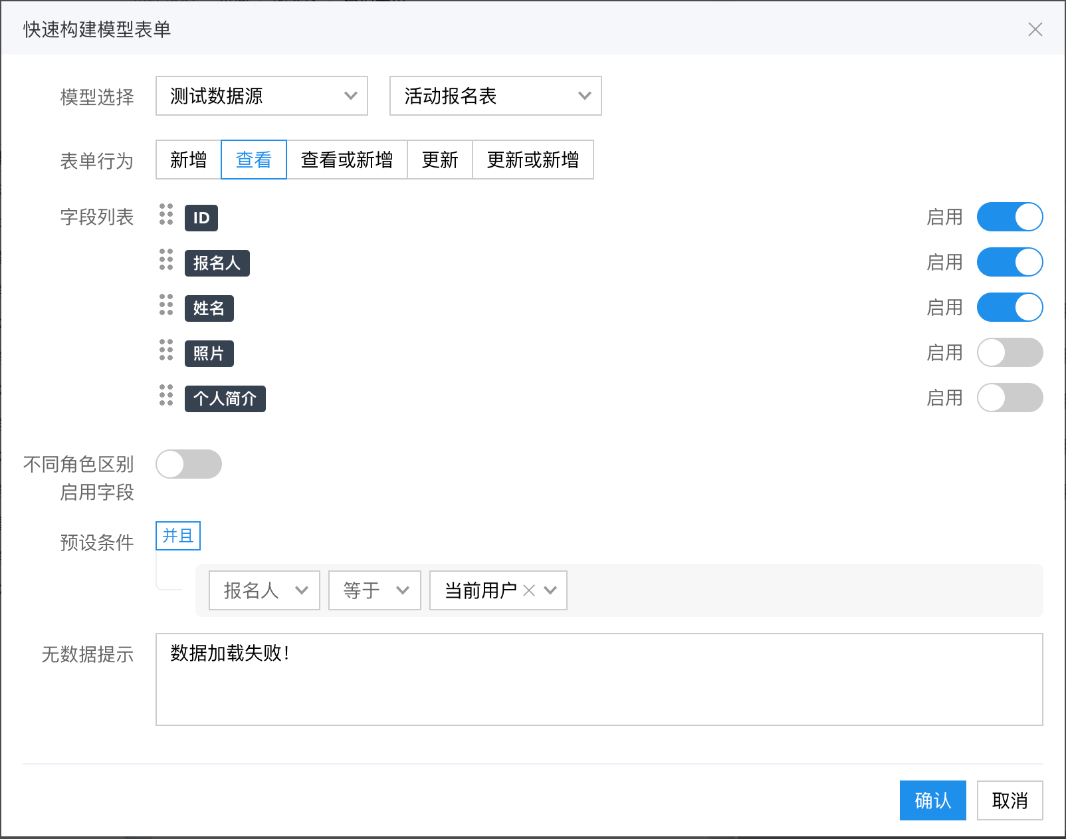Open the 报名人 condition field dropdown

coord(265,590)
